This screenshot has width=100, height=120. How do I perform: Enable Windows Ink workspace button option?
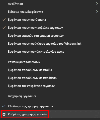[x=50, y=44]
